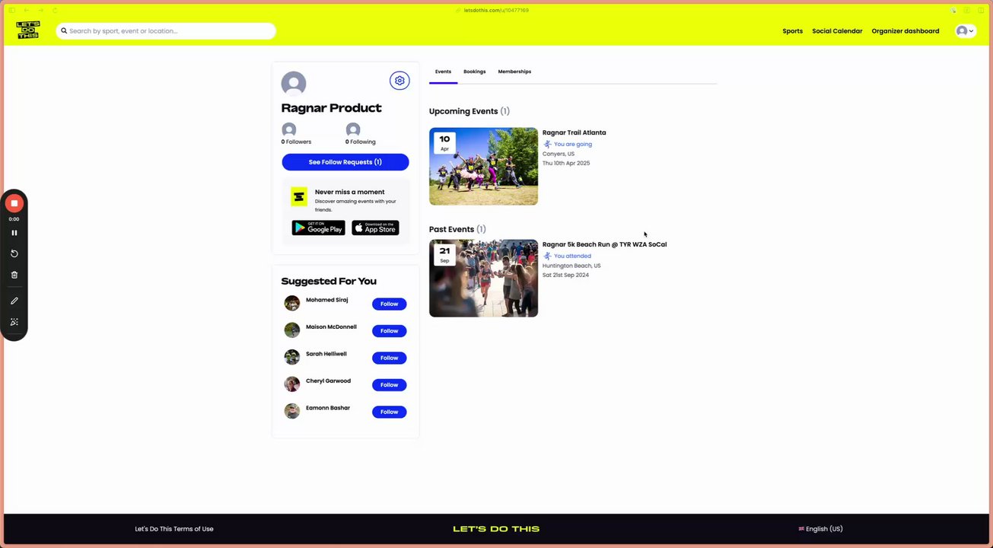The width and height of the screenshot is (993, 548).
Task: Click the Ragnar Product profile avatar
Action: 294,84
